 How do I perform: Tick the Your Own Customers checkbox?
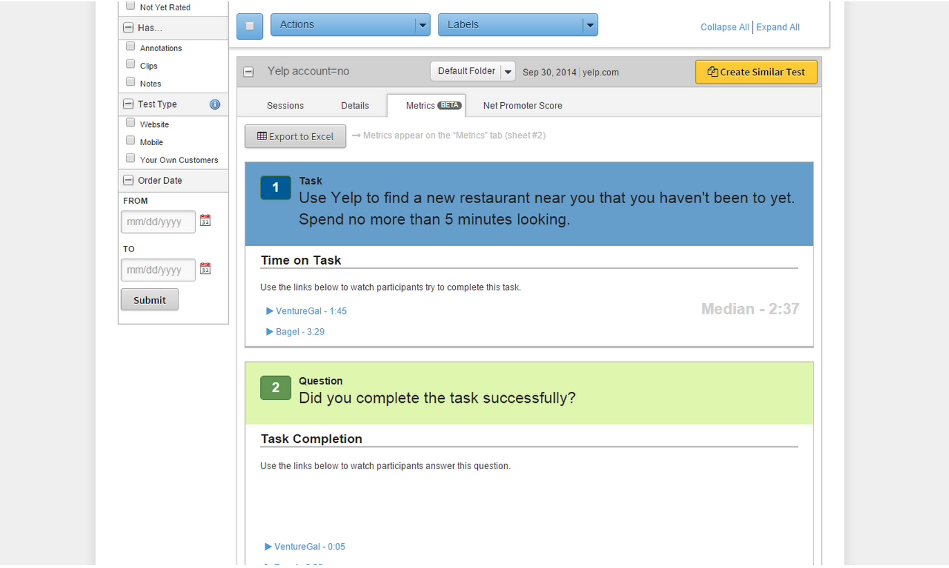point(130,158)
